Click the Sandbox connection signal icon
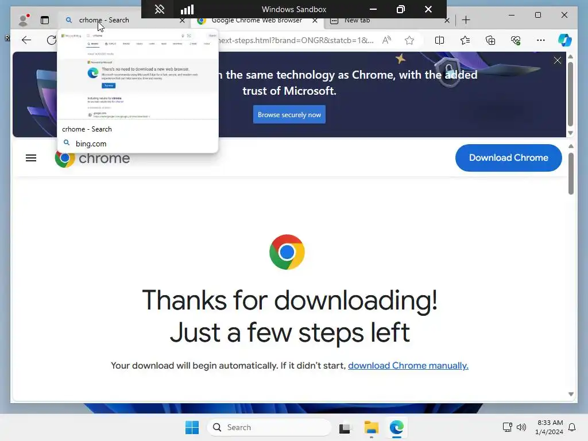588x441 pixels. click(187, 9)
